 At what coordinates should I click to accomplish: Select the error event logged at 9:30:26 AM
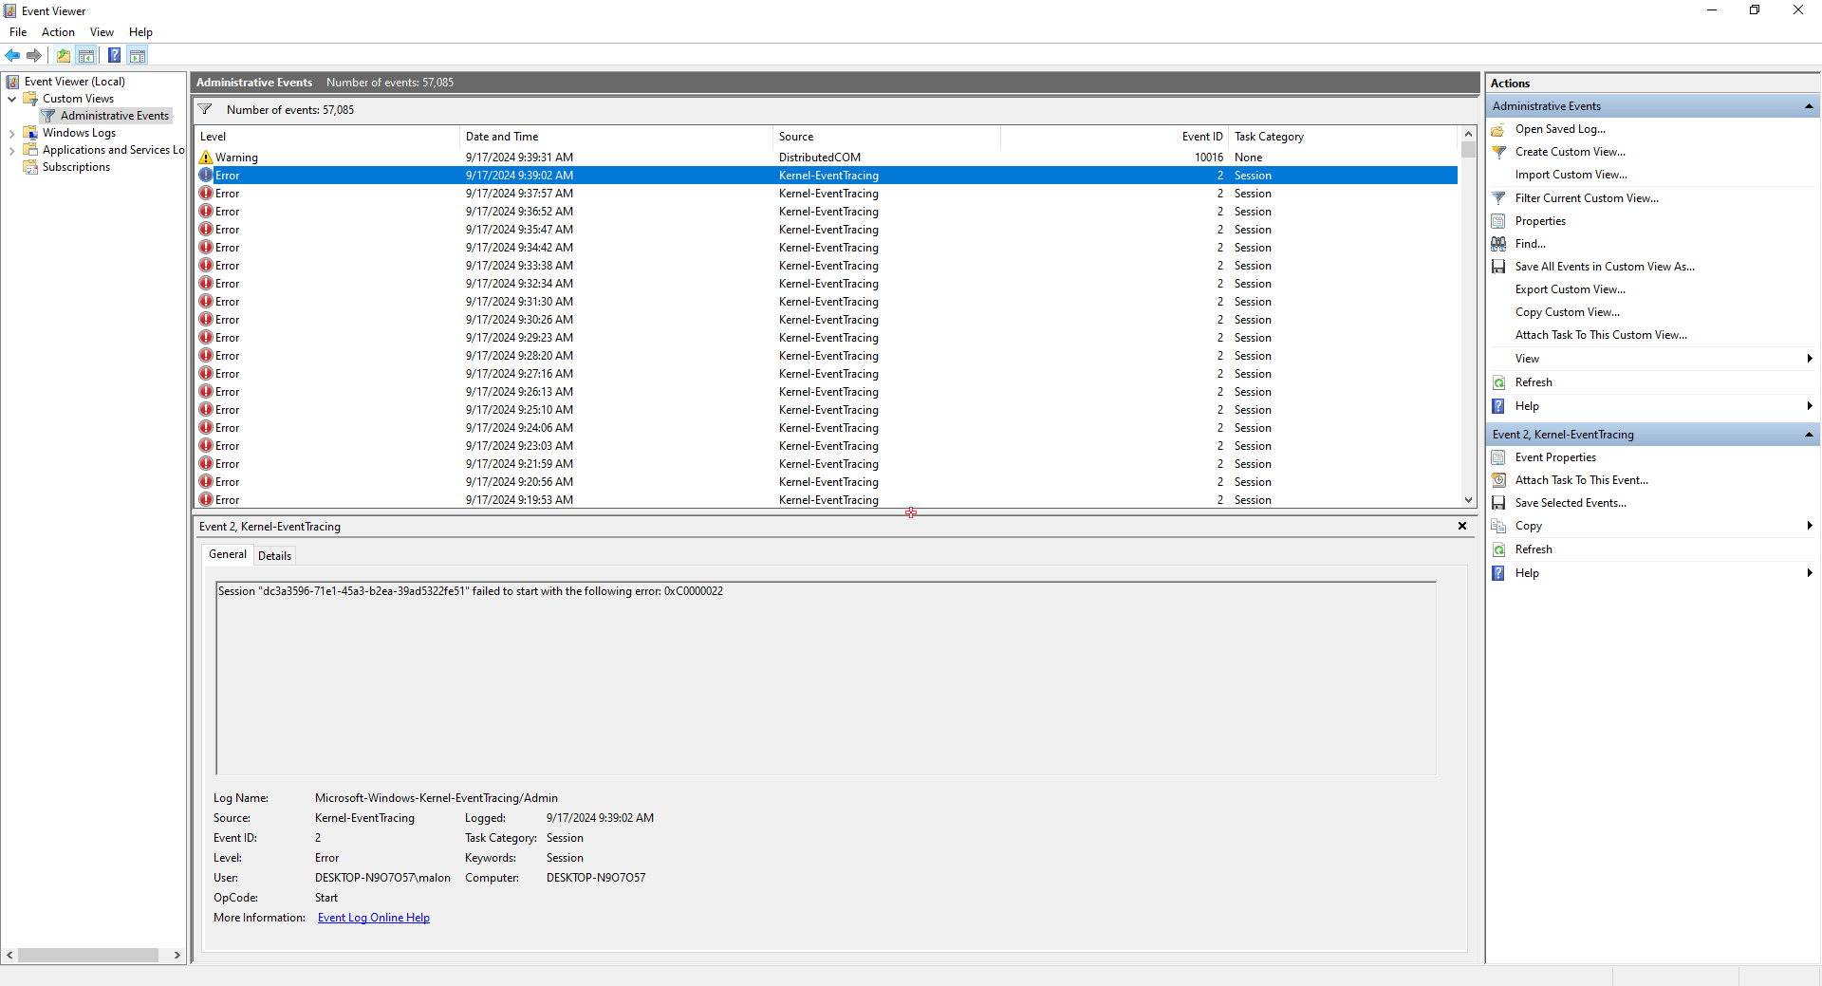(827, 320)
